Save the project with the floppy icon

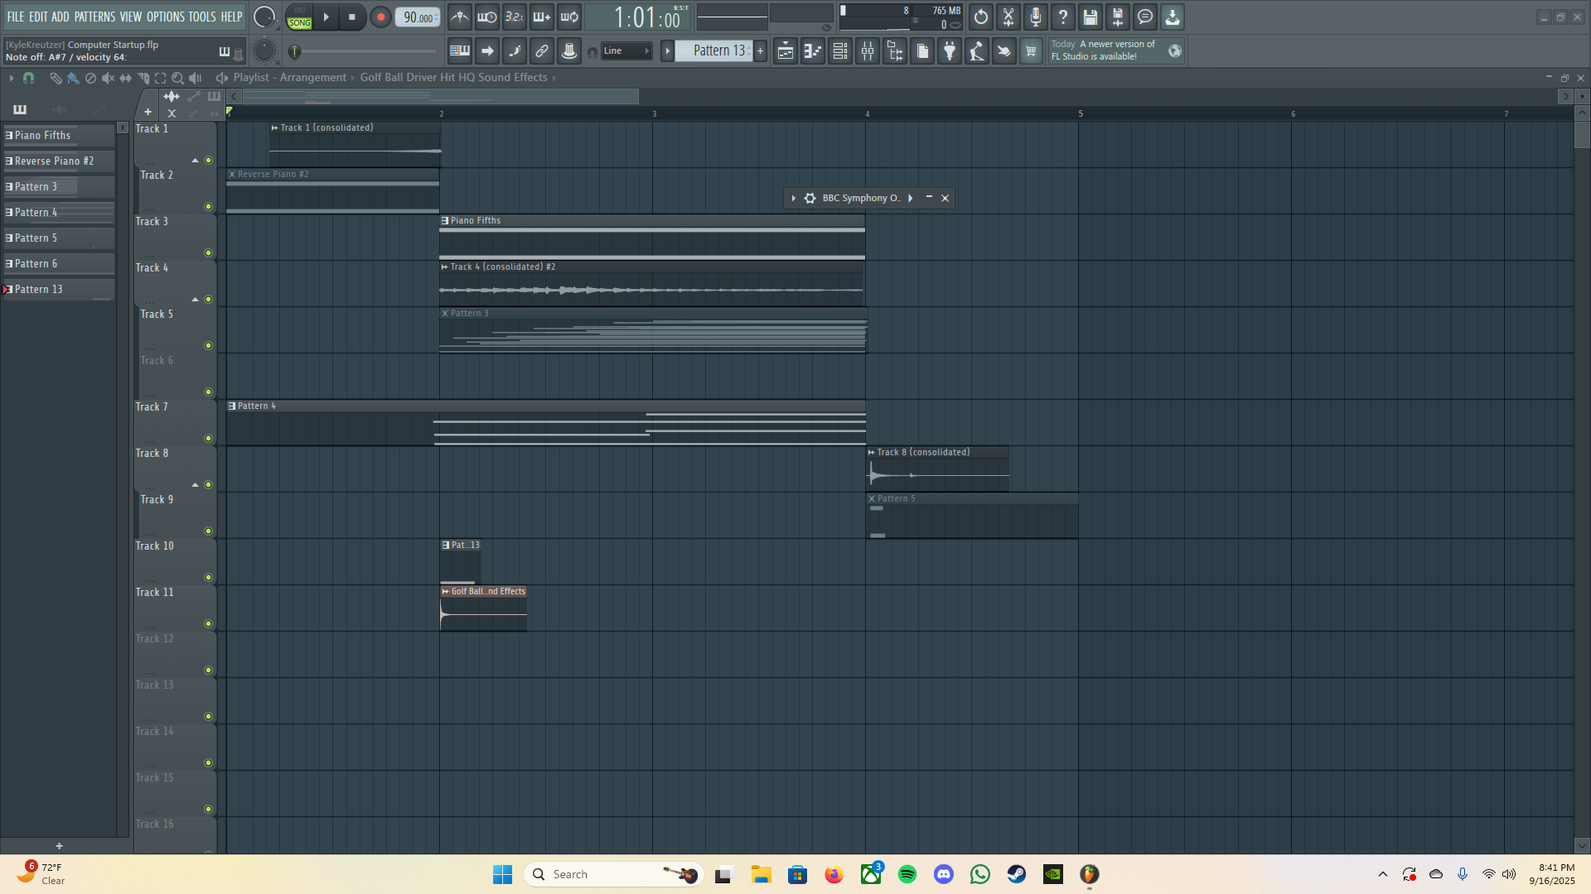tap(1090, 17)
